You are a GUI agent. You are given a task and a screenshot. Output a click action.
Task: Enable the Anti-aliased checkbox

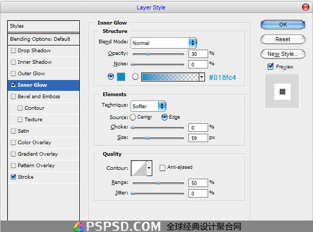tap(162, 168)
